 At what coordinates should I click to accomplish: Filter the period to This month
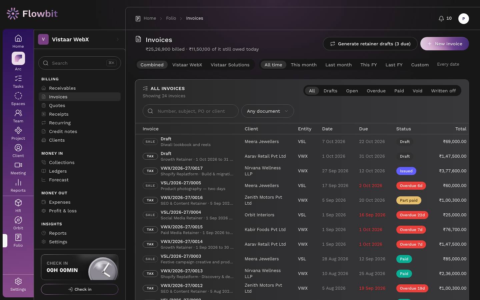(304, 65)
